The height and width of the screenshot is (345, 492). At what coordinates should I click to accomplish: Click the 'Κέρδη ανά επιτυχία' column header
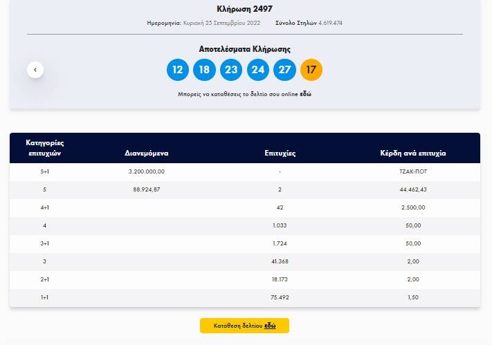(x=413, y=153)
